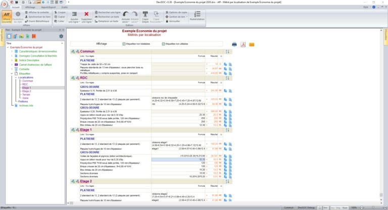Open panel settings gear in Plan pane

click(x=61, y=36)
